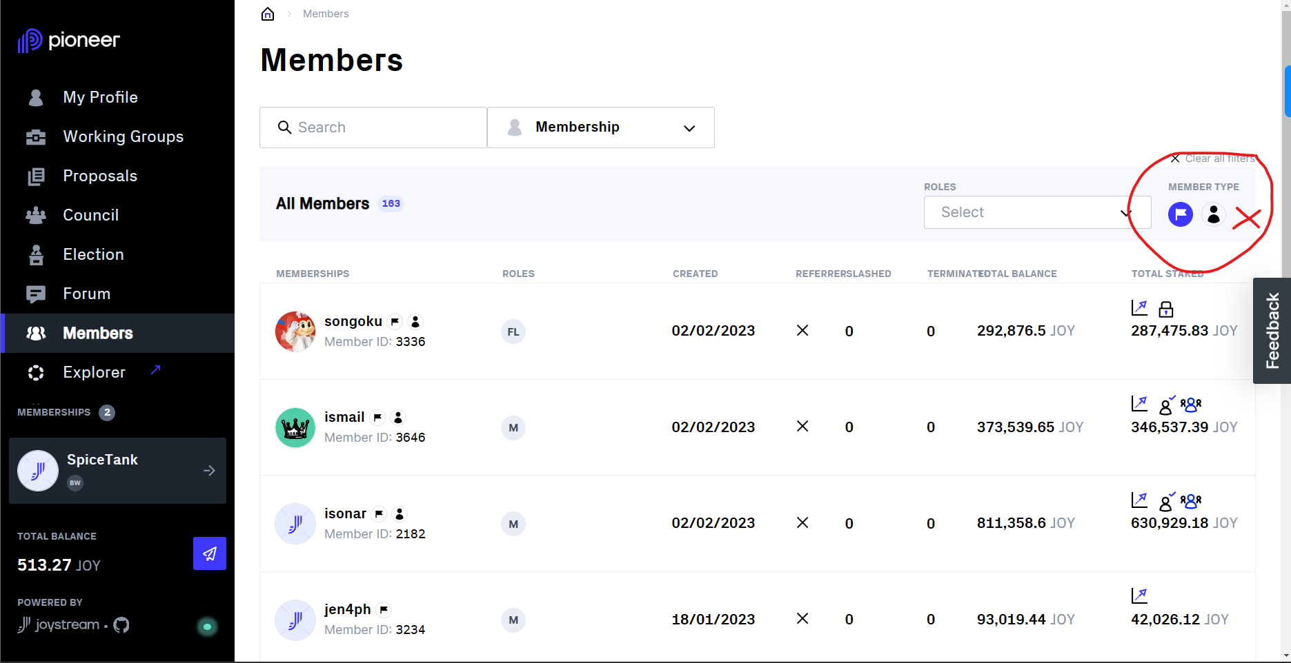This screenshot has height=663, width=1291.
Task: Open the Roles Select dropdown
Action: pyautogui.click(x=1036, y=212)
